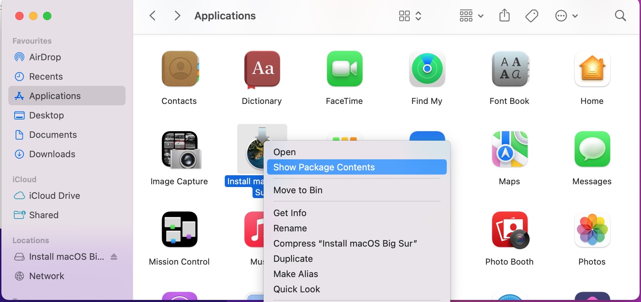Screen dimensions: 641x302
Task: Choose Get Info from context menu
Action: 357,213
